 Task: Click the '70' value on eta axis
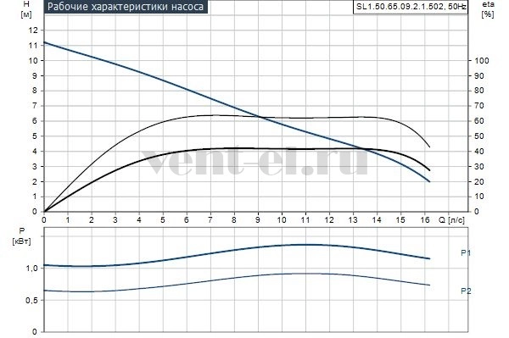click(x=479, y=106)
